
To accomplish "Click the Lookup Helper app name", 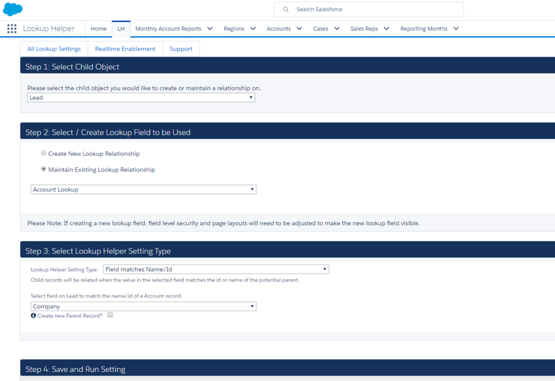I will point(48,28).
